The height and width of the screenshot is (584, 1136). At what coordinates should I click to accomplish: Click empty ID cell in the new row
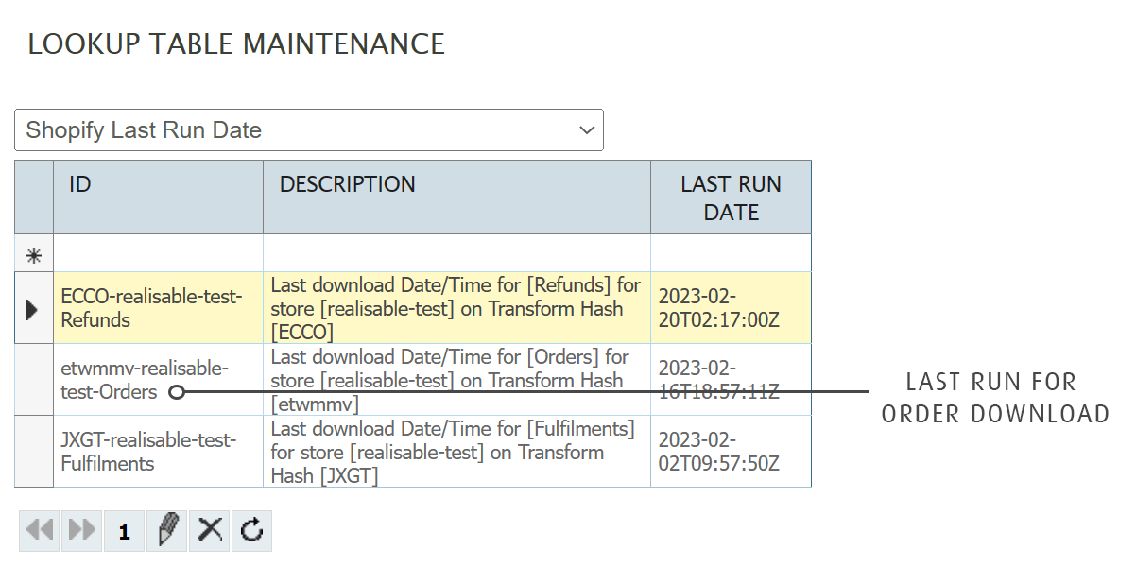click(158, 253)
